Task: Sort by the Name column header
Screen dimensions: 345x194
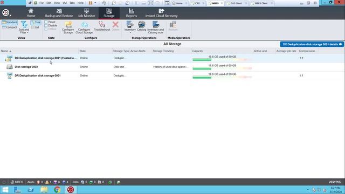Action: (x=39, y=51)
